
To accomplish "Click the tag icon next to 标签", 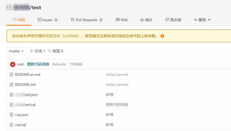I will 50,51.
